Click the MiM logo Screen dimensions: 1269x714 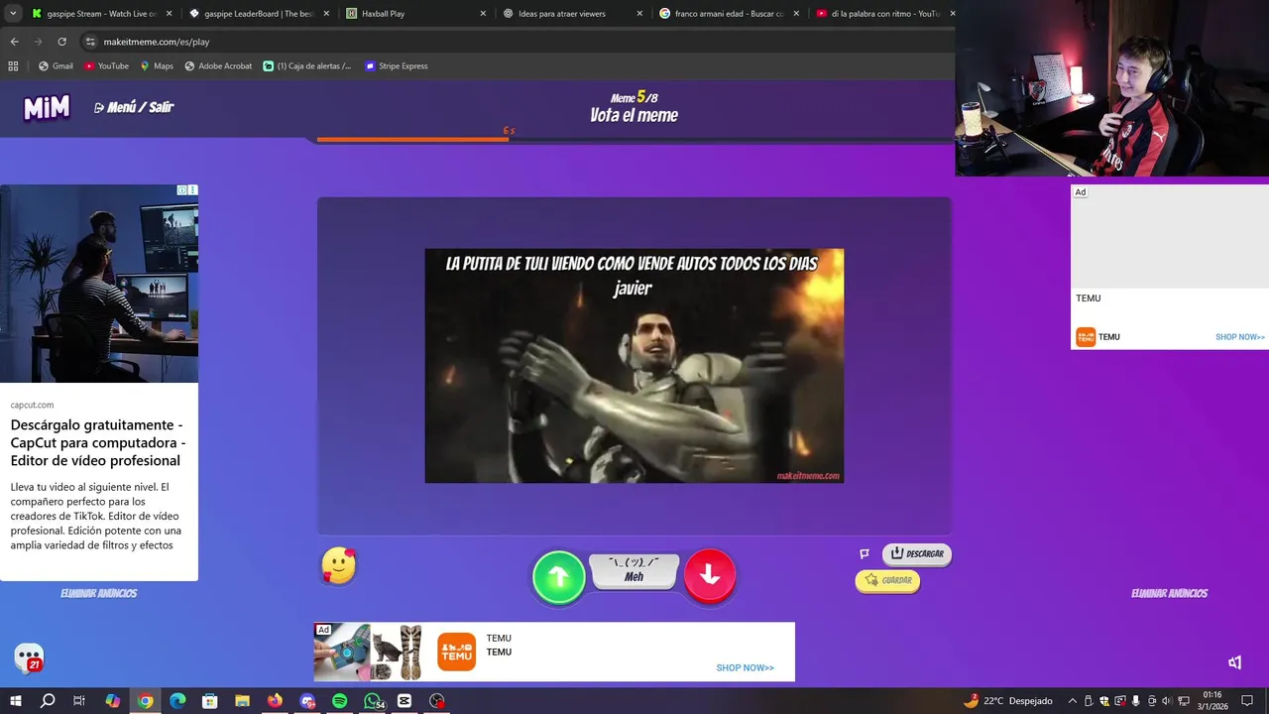click(47, 108)
